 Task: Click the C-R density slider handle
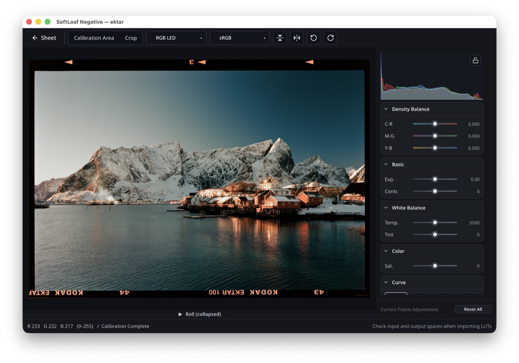tap(435, 124)
